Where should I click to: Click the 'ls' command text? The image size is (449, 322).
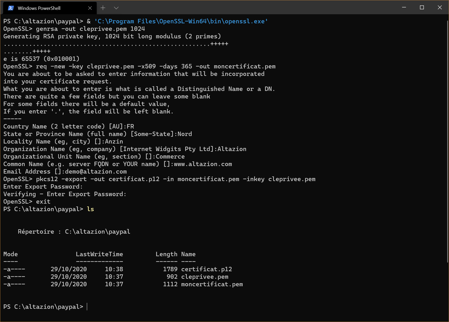pyautogui.click(x=90, y=209)
